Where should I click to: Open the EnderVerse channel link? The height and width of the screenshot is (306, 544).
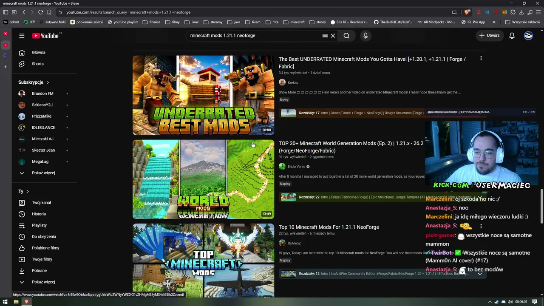click(x=296, y=167)
